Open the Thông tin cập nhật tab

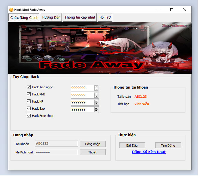tap(80, 17)
